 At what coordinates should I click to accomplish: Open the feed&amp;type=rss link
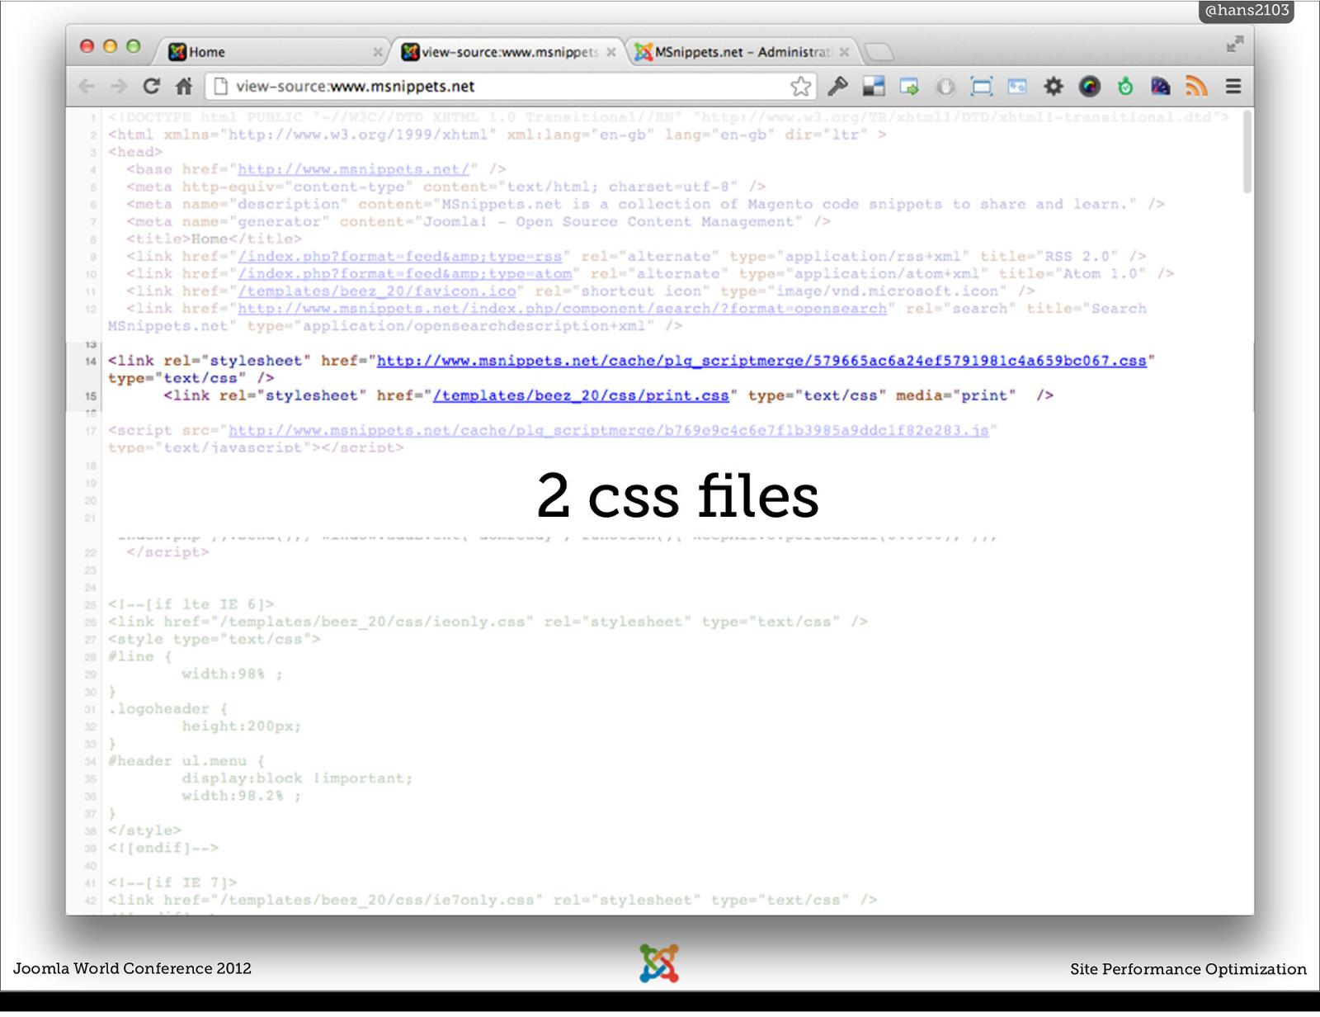(400, 257)
